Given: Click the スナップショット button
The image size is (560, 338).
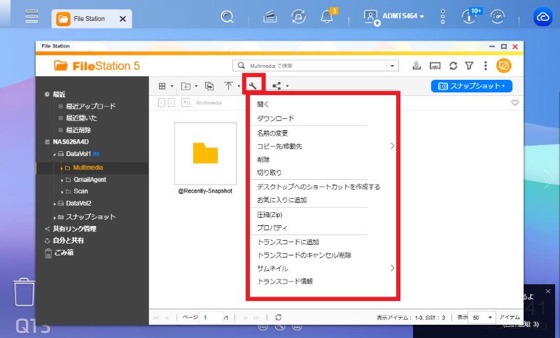Looking at the screenshot, I should (471, 86).
